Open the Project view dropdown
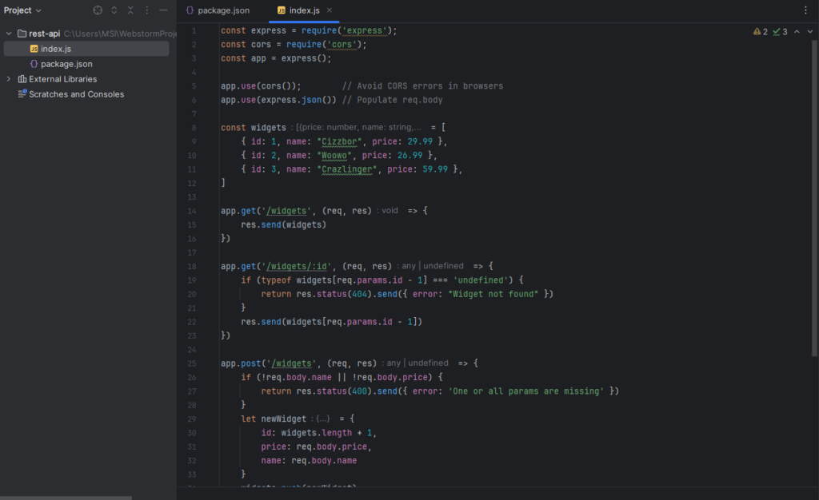 [x=22, y=10]
